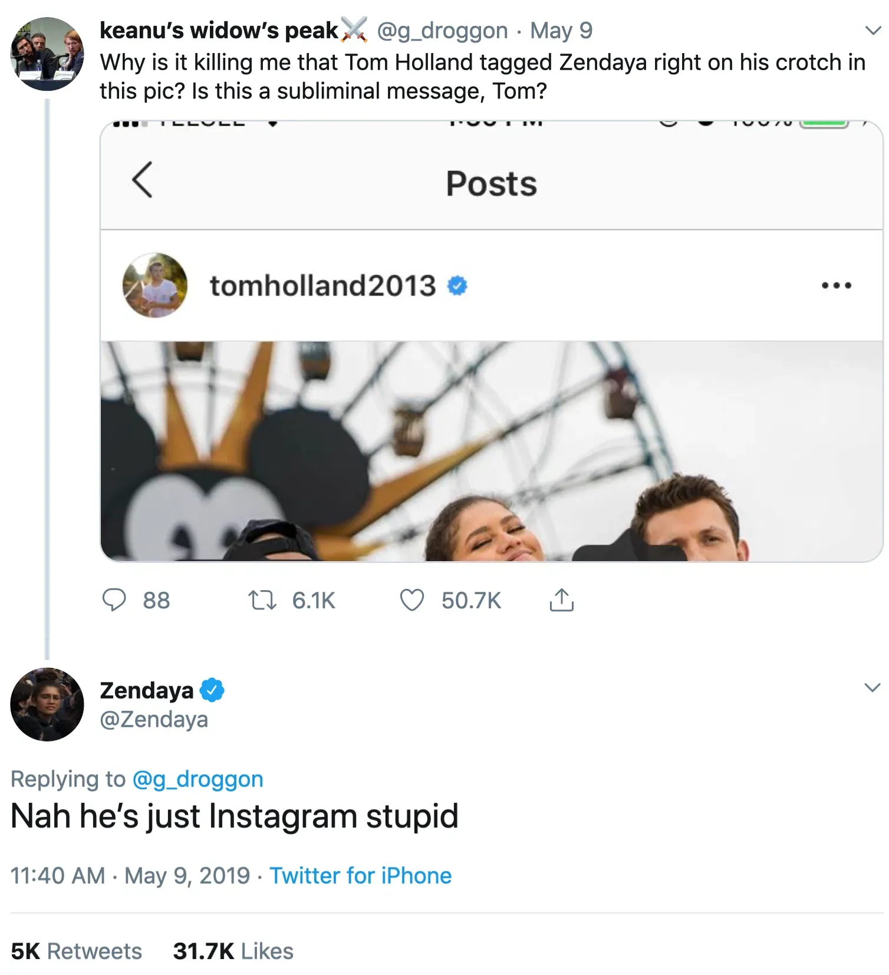The image size is (889, 975).
Task: Click tomholland2013's Instagram avatar
Action: [x=155, y=285]
